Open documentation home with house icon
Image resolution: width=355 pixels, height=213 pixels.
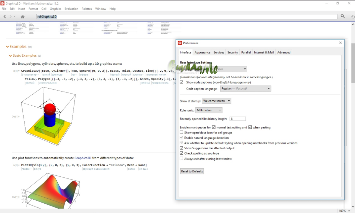pyautogui.click(x=22, y=16)
